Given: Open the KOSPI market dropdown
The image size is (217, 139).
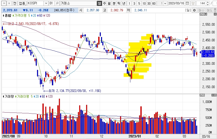Looking at the screenshot, I should (x=46, y=3).
